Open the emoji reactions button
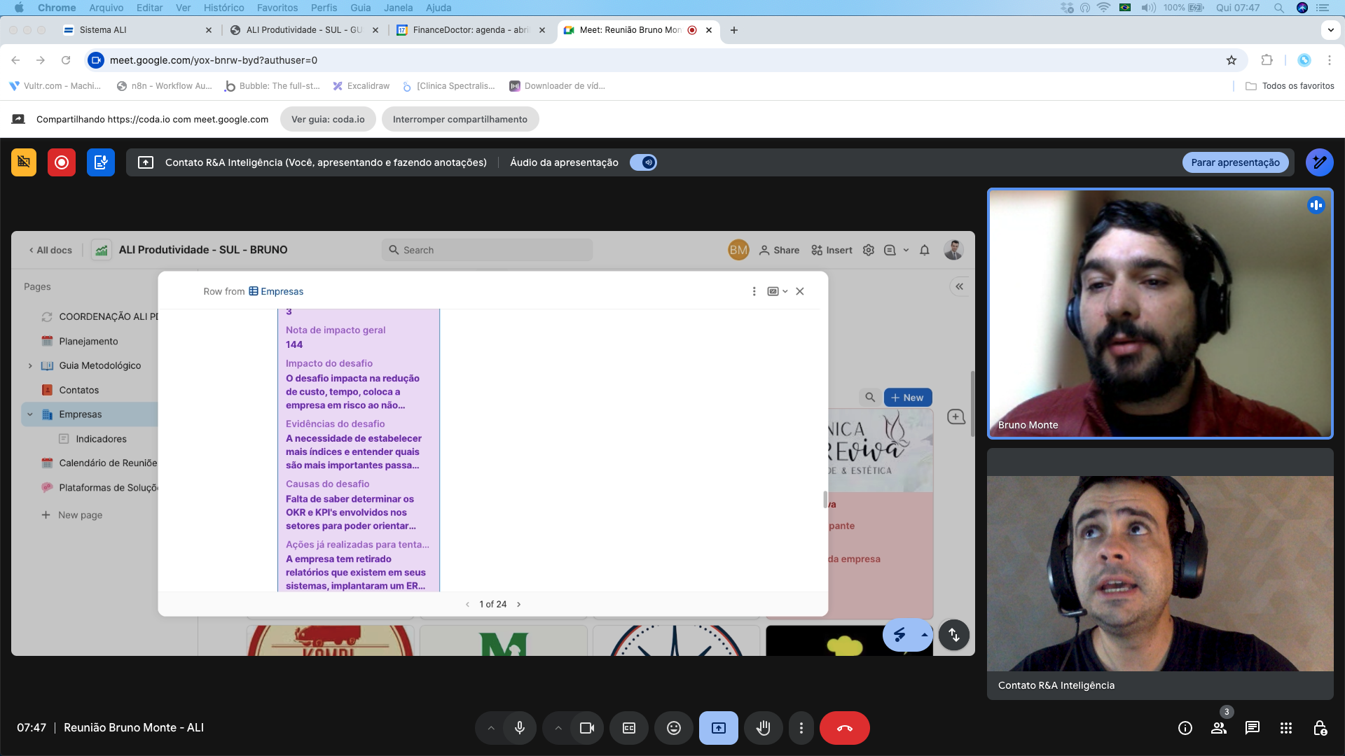1345x756 pixels. coord(673,728)
